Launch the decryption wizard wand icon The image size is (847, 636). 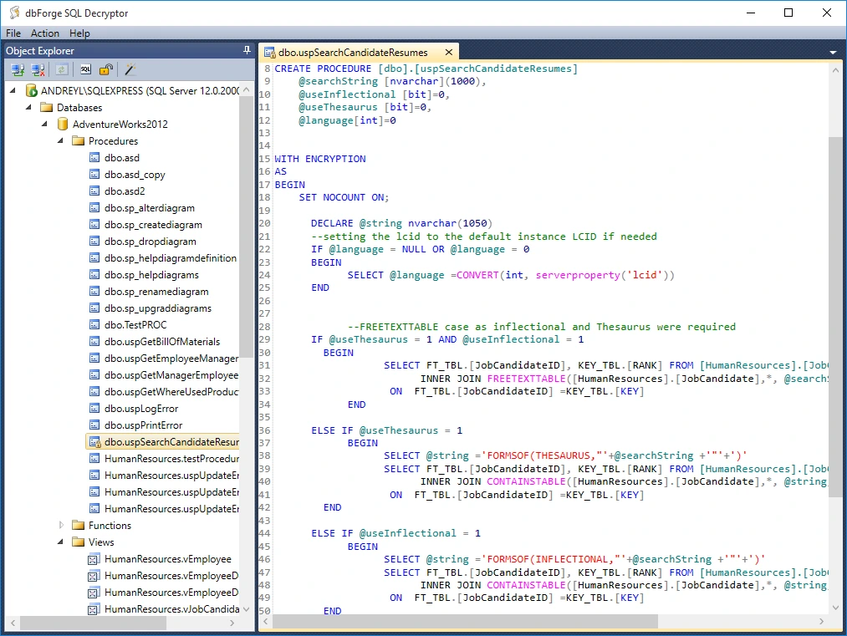click(x=130, y=70)
